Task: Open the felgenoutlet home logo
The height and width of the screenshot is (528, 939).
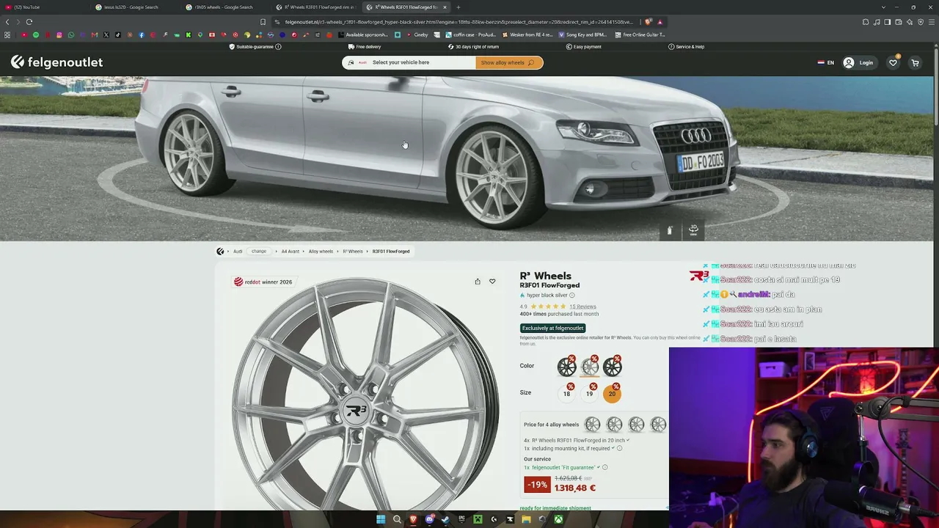Action: (x=56, y=62)
